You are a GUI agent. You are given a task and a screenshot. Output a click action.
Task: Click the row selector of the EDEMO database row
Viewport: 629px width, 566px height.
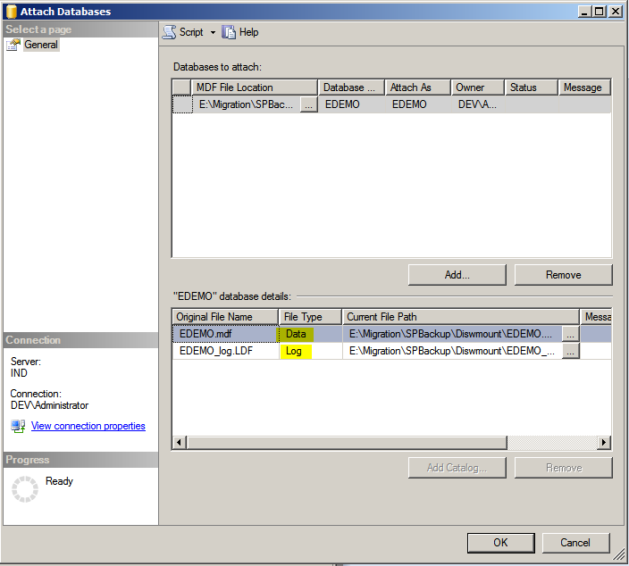[182, 104]
